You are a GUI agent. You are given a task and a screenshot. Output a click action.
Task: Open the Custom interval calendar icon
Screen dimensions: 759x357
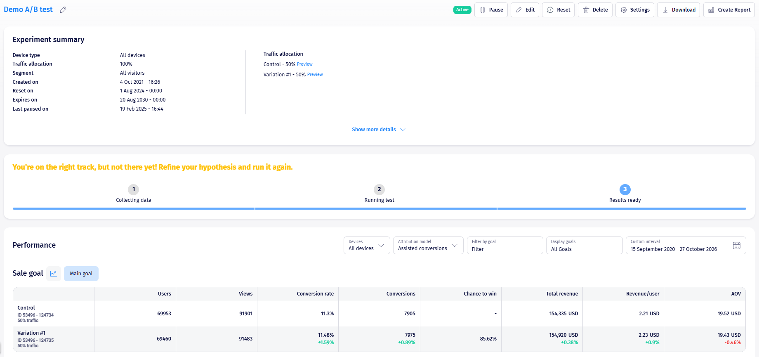point(737,246)
